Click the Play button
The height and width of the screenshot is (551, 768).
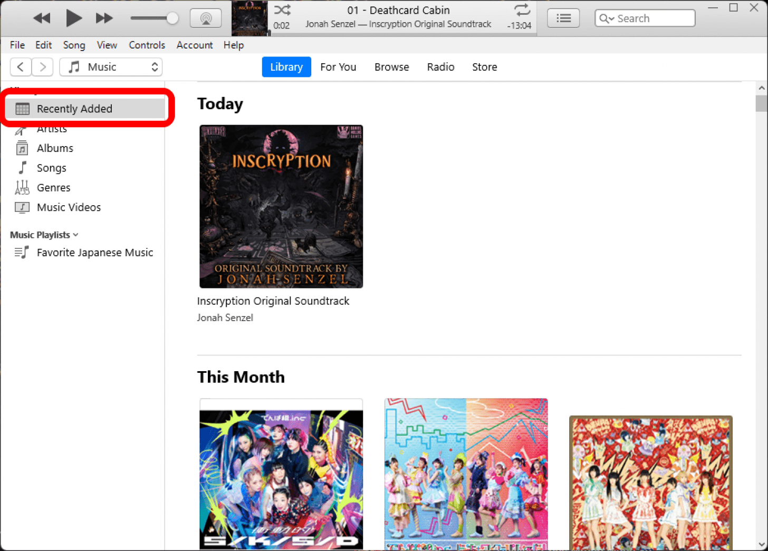point(73,18)
